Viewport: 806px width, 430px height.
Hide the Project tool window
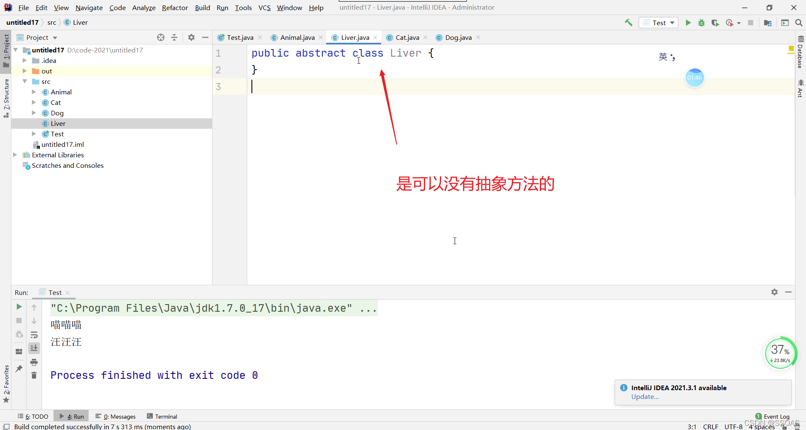pyautogui.click(x=205, y=37)
